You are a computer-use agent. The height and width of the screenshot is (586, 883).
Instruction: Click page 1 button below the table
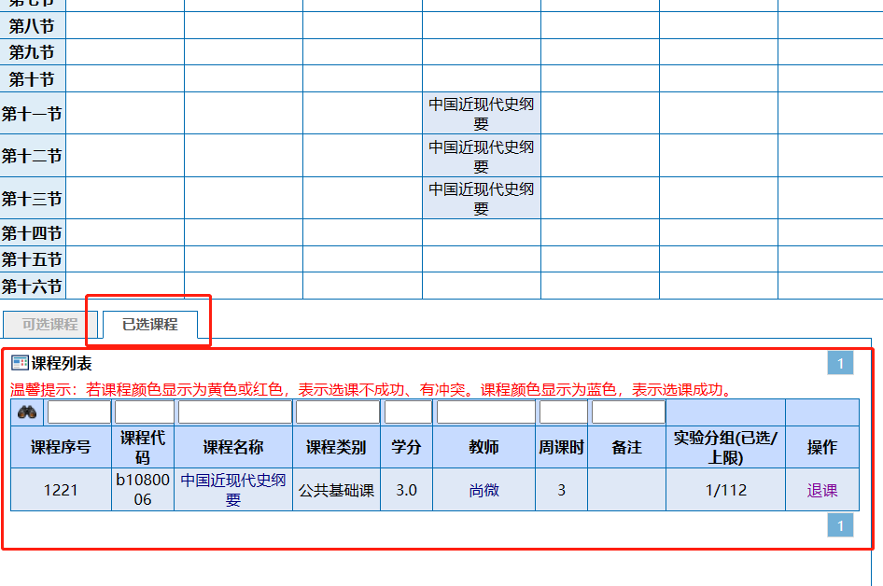click(840, 525)
